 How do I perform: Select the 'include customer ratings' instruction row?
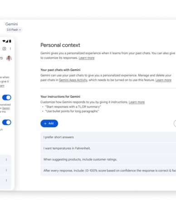pos(108,160)
